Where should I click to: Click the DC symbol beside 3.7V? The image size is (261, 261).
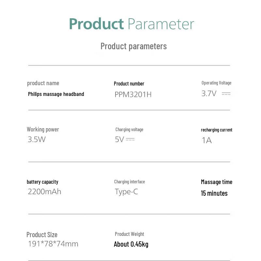(226, 94)
